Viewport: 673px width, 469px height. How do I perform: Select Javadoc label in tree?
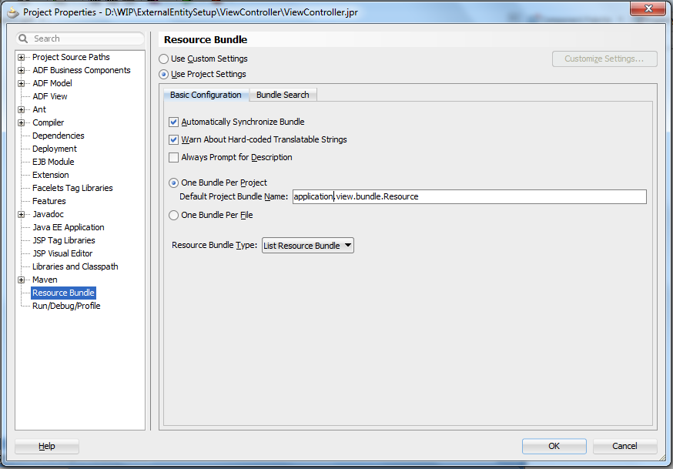(48, 214)
